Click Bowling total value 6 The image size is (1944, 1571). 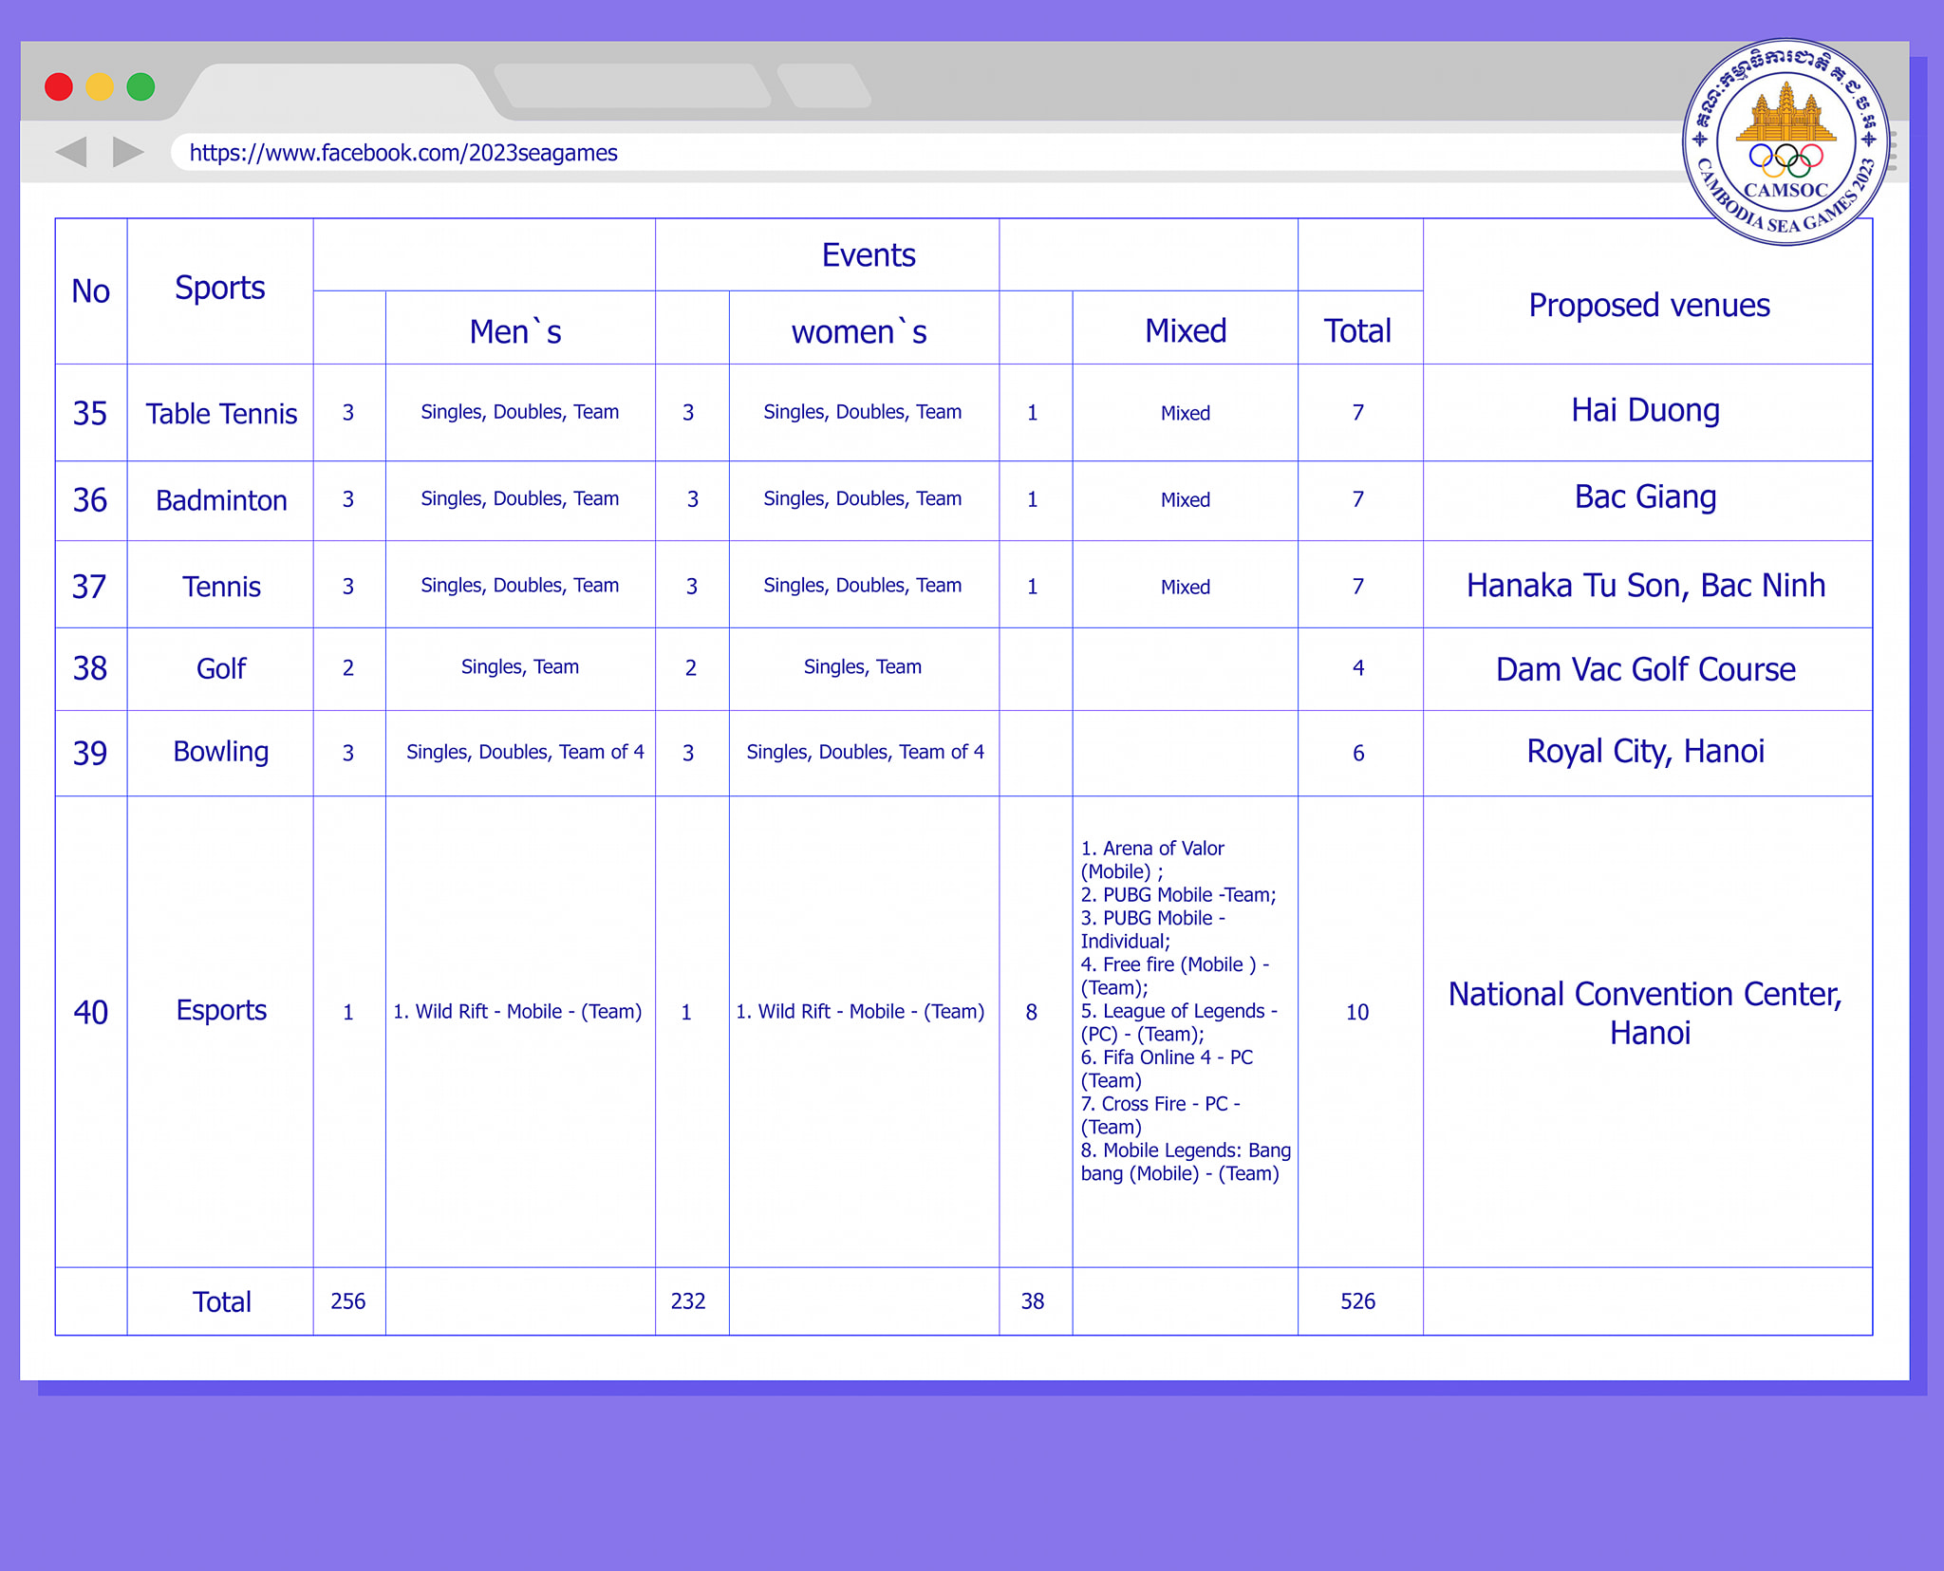1358,753
